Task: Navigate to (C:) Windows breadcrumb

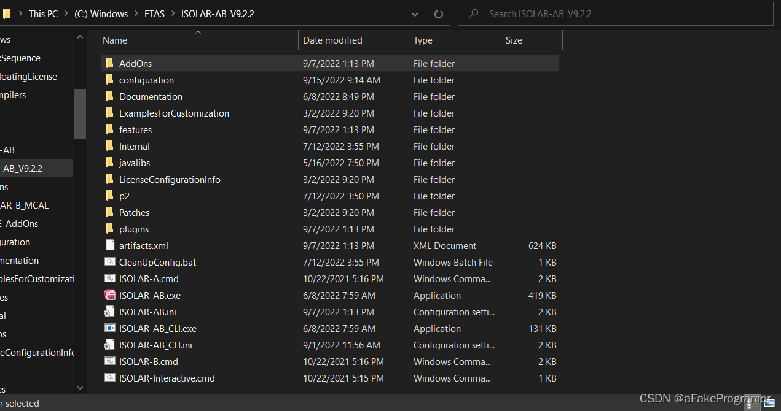Action: tap(101, 13)
